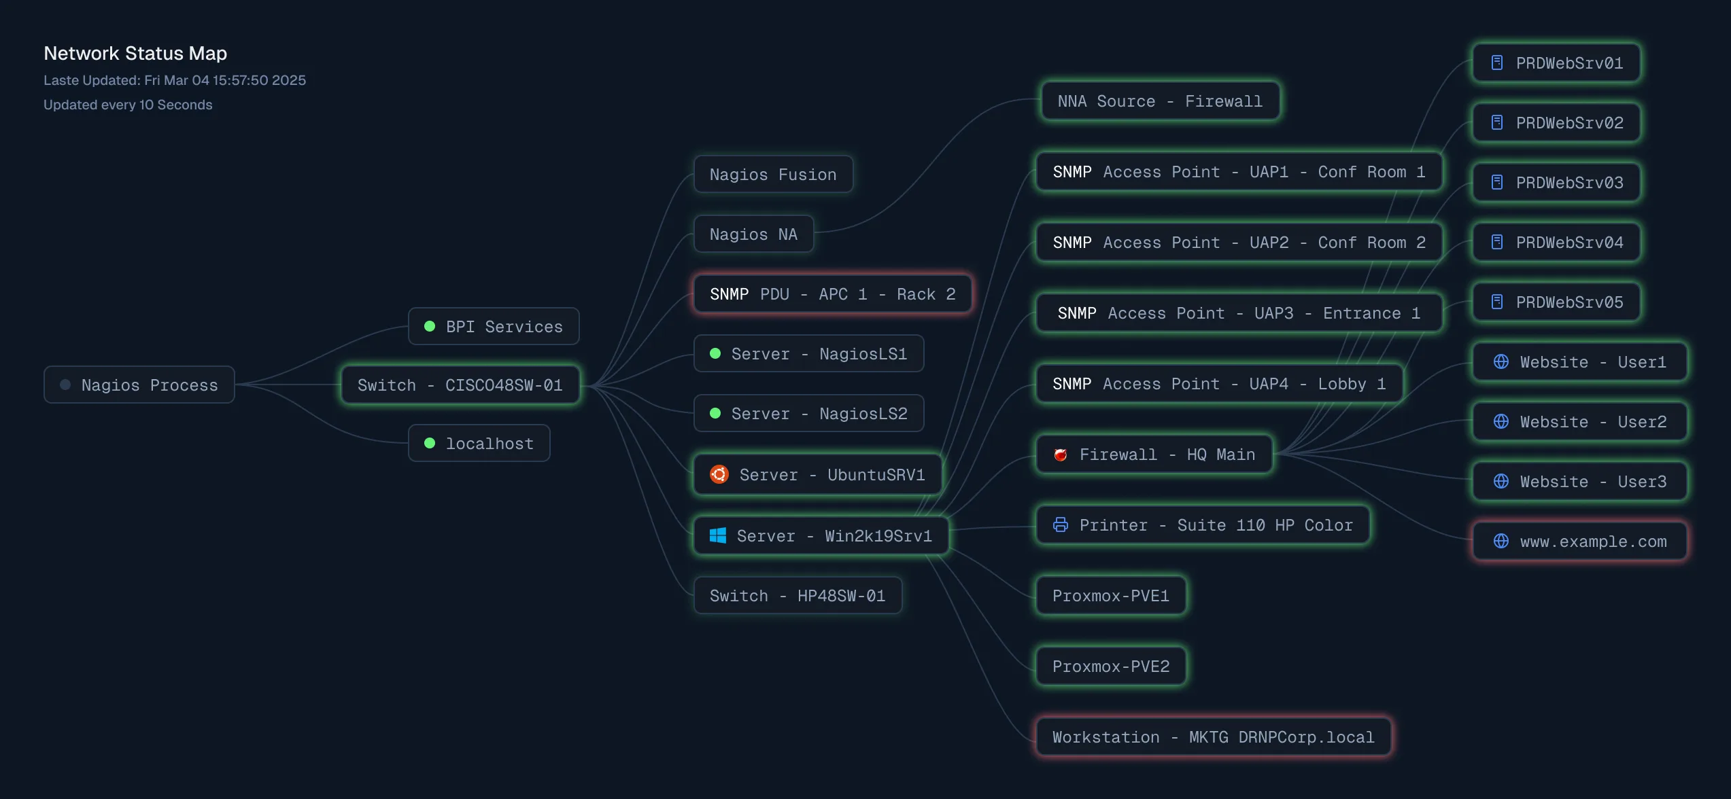
Task: Expand the Switch - CISCO48SW-01 node
Action: click(x=460, y=385)
